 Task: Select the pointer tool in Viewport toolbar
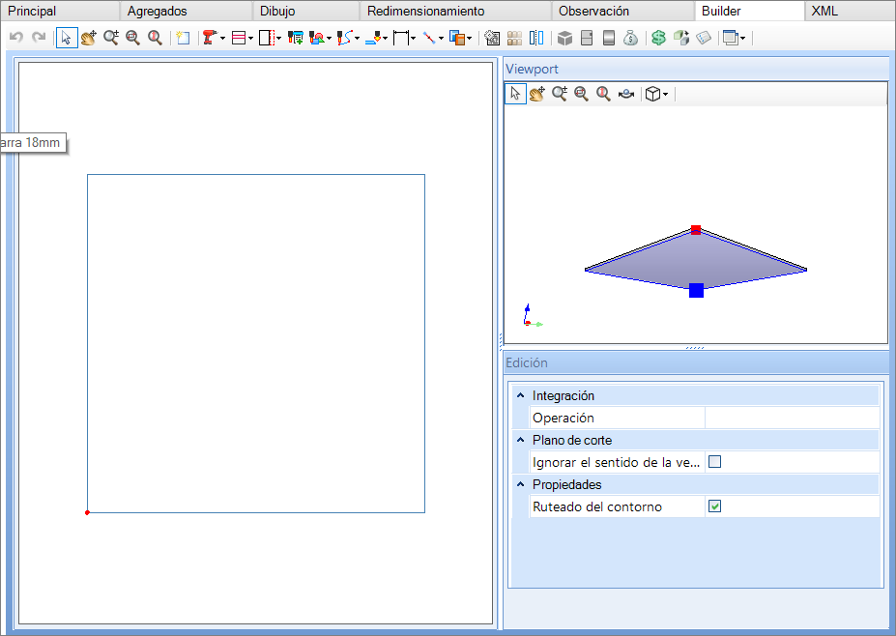tap(515, 93)
